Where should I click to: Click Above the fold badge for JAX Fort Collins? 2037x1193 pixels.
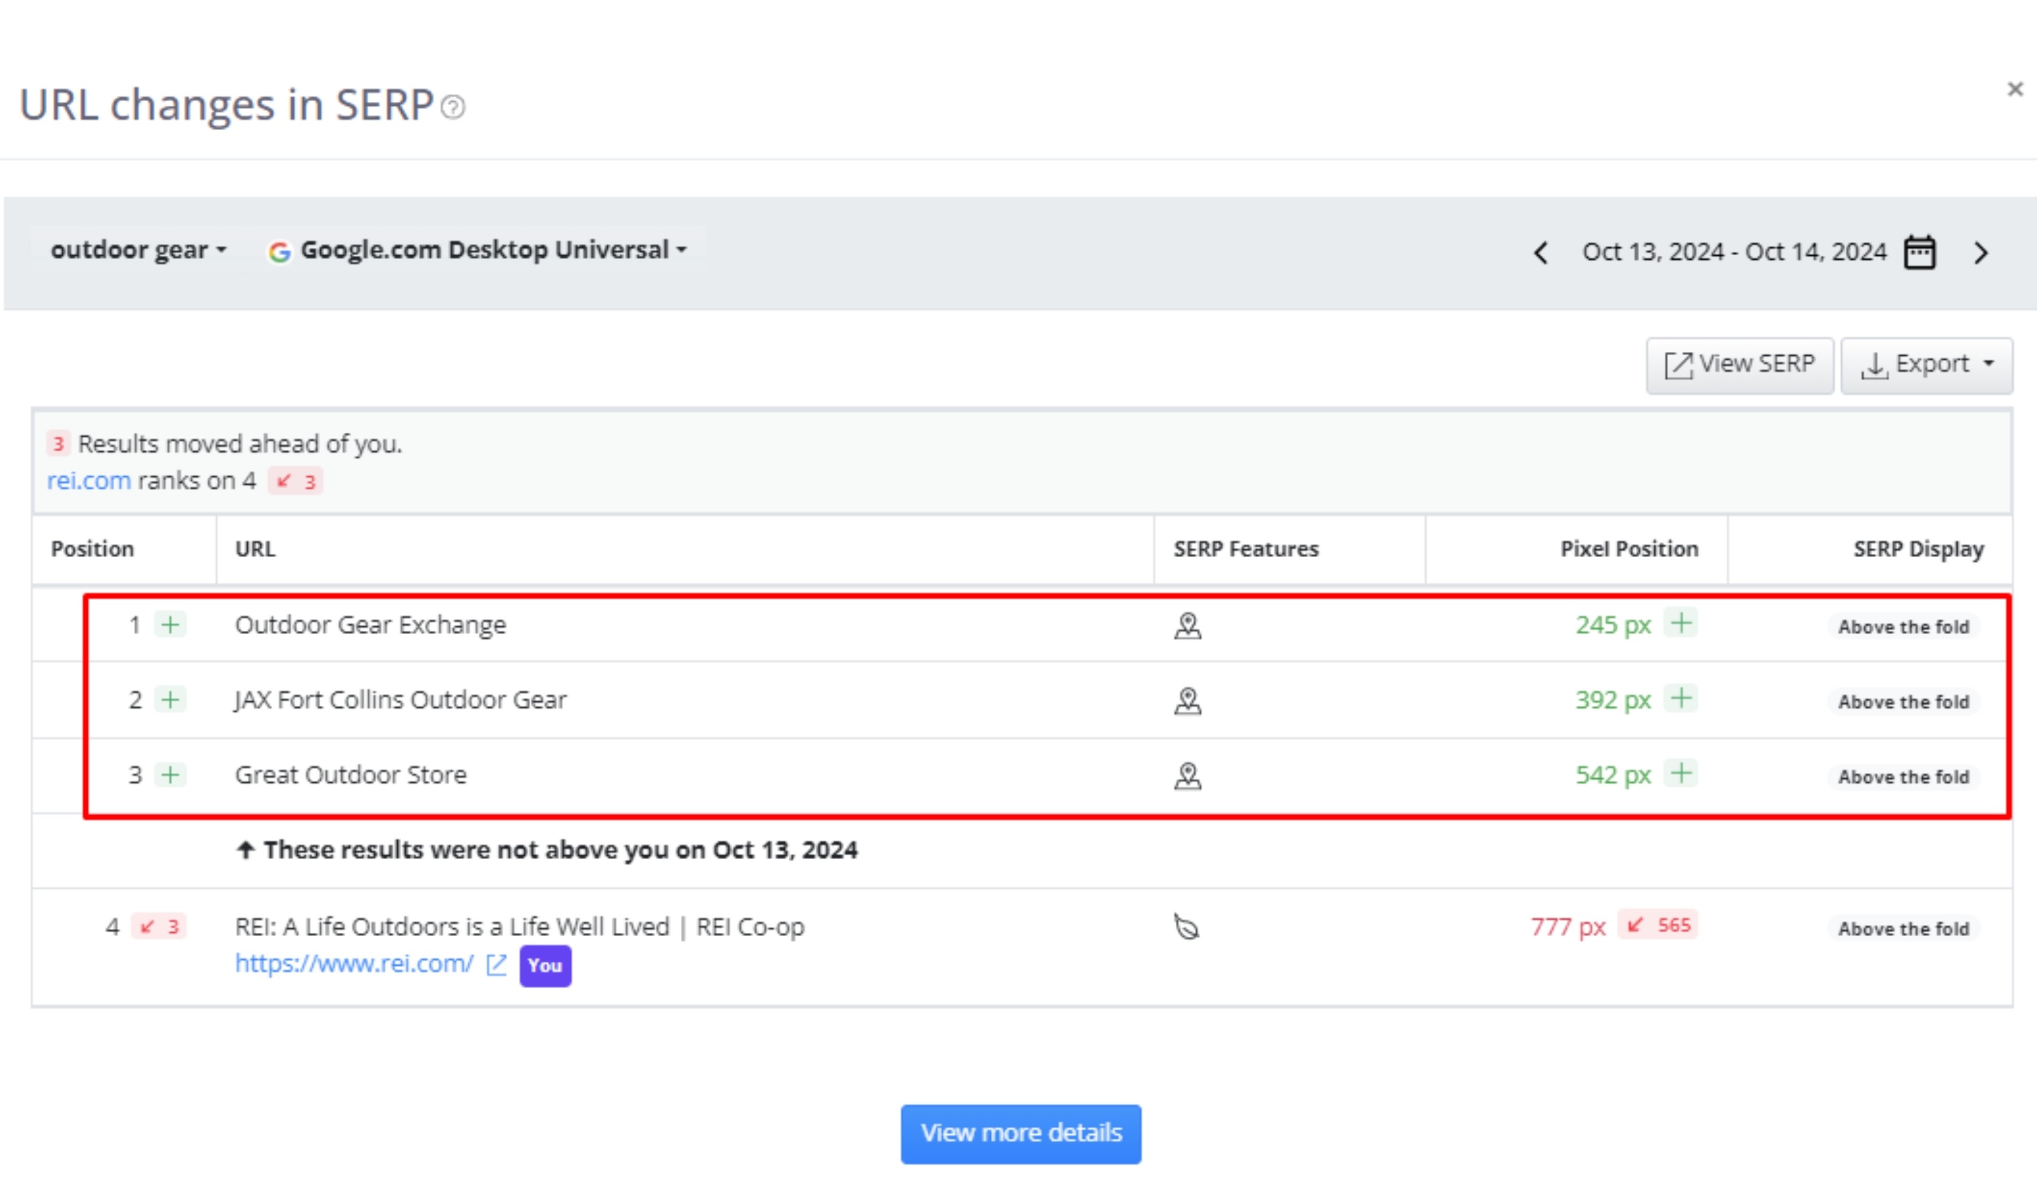(x=1903, y=701)
